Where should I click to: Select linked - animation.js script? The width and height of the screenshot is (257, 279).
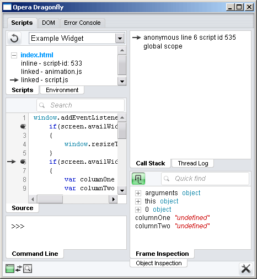point(51,72)
